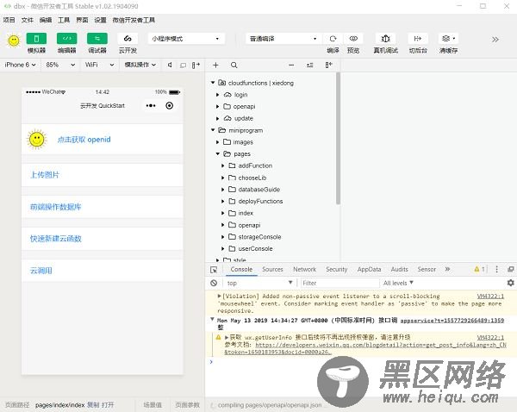Toggle the simulator (模拟器) panel button
Viewport: 517px width, 412px height.
click(37, 39)
